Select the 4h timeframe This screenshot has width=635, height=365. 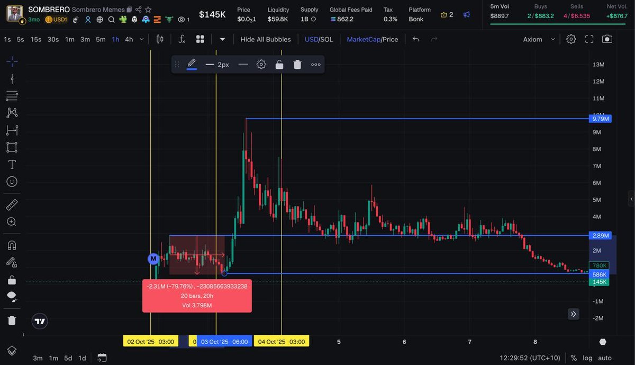pyautogui.click(x=129, y=39)
